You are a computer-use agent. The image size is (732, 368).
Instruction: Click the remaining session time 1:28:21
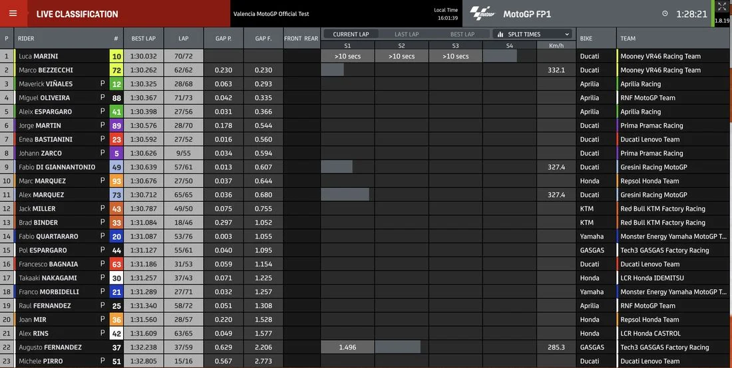coord(692,14)
